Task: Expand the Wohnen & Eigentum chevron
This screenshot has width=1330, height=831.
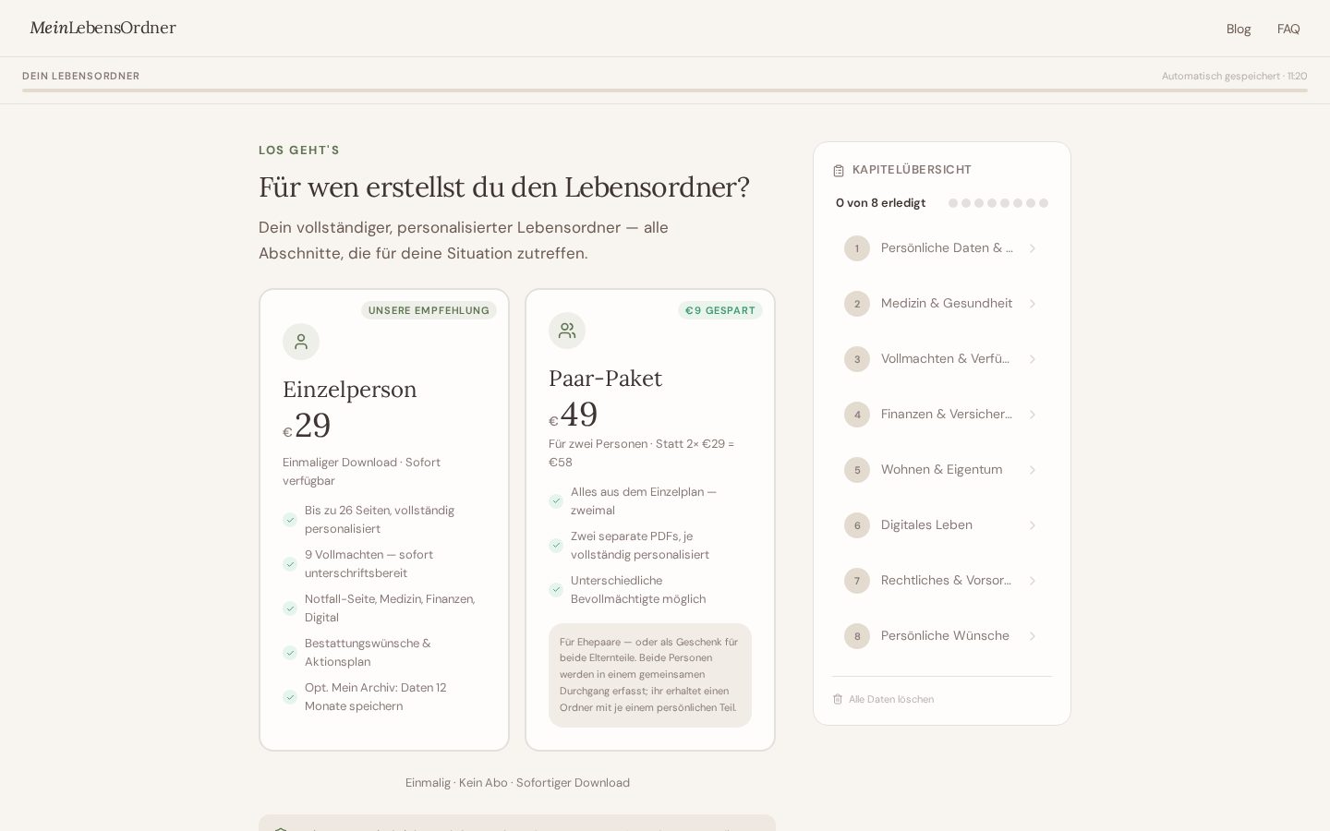Action: click(1033, 470)
